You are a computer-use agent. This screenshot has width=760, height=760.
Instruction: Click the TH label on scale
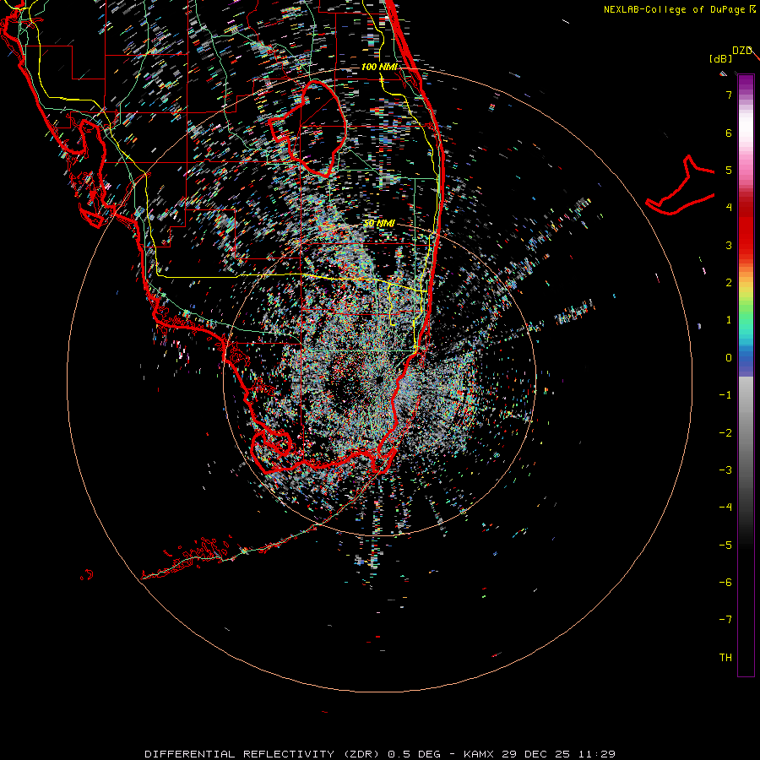click(725, 658)
